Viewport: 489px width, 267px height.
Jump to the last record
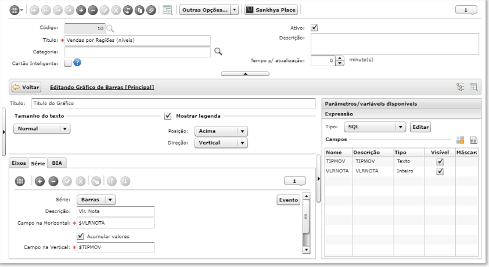tap(69, 10)
